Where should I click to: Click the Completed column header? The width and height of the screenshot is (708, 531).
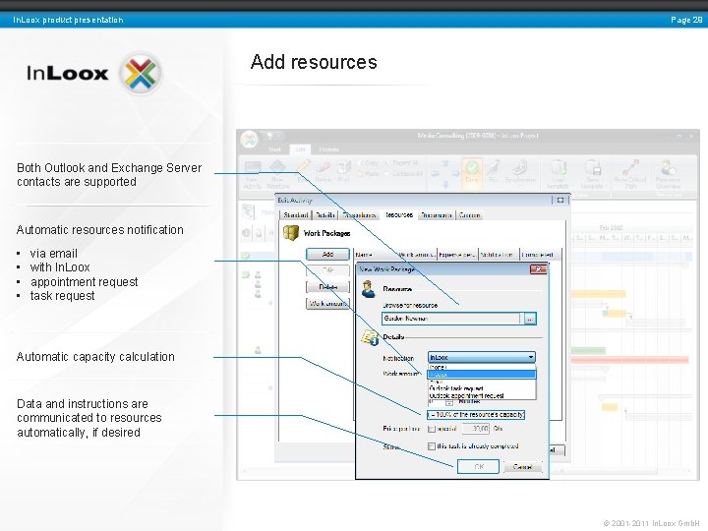pyautogui.click(x=539, y=255)
